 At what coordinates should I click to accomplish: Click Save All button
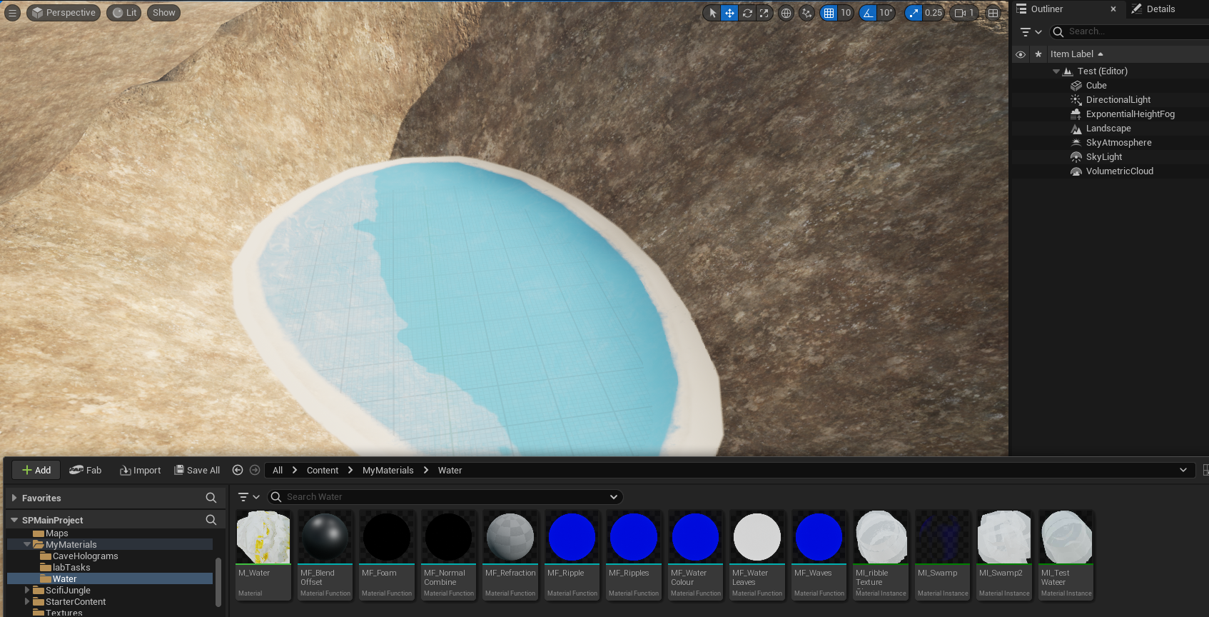point(197,470)
